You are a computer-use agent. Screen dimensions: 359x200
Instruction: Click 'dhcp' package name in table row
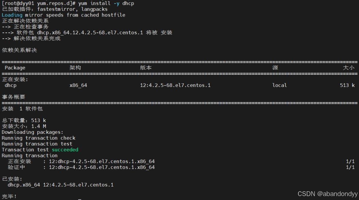click(11, 85)
